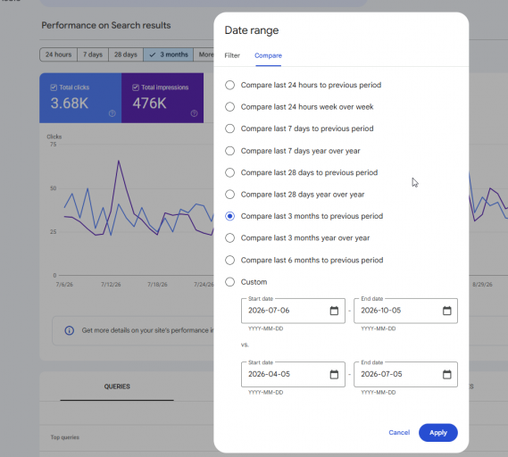Open the QUERIES tab
508x457 pixels.
pos(117,386)
